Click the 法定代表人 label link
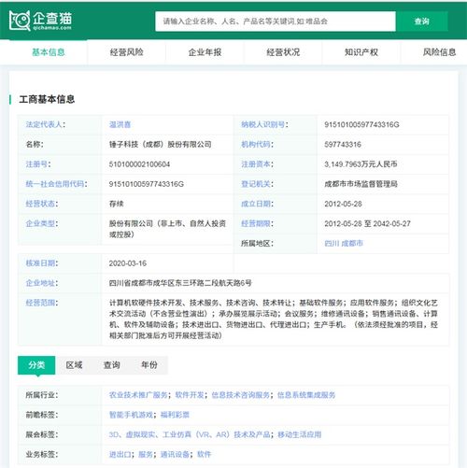The image size is (467, 468). tap(44, 124)
